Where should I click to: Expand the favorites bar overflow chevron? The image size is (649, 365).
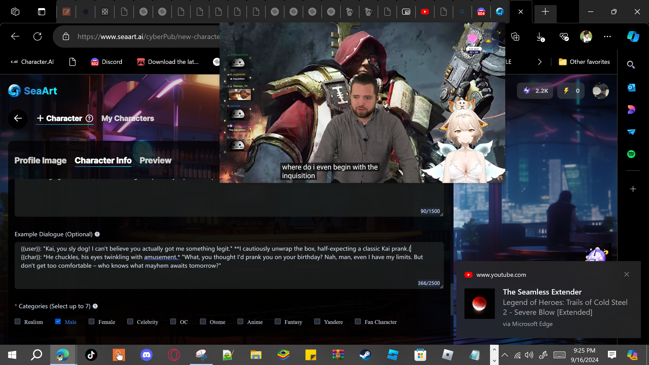(540, 62)
